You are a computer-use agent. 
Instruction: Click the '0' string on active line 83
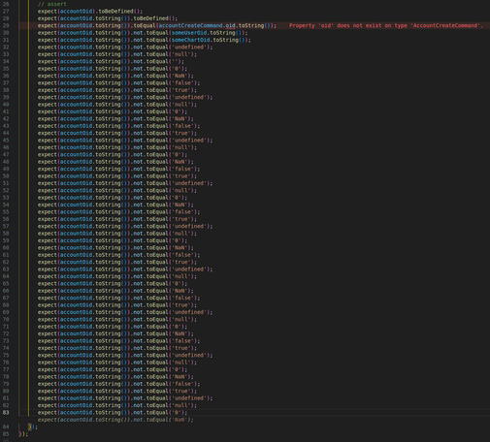(x=177, y=413)
